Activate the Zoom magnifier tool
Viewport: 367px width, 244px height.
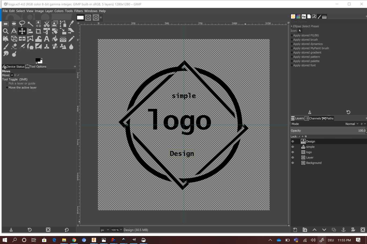[x=6, y=31]
